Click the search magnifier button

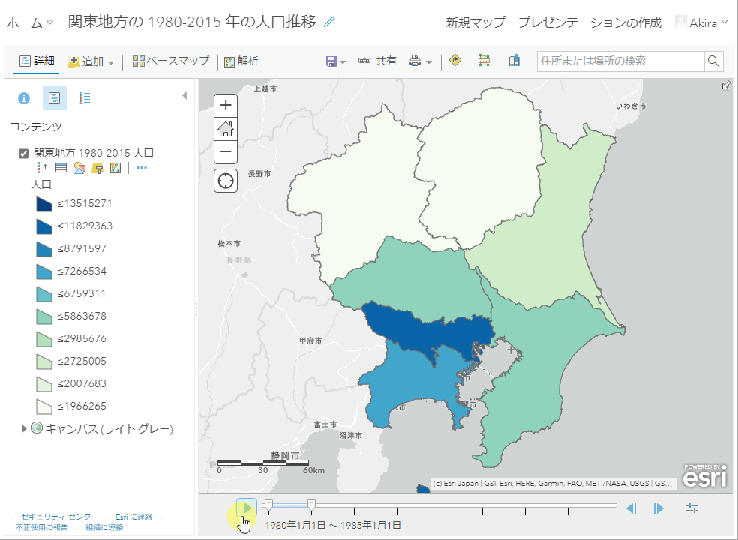point(713,61)
